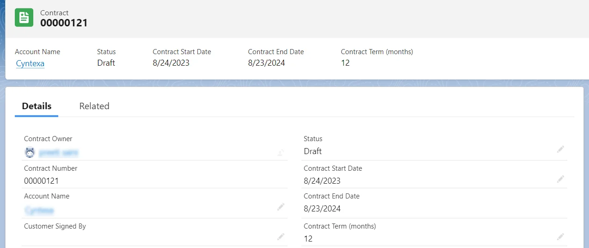The image size is (589, 248).
Task: Open the blurred Contract Owner name link
Action: (58, 152)
